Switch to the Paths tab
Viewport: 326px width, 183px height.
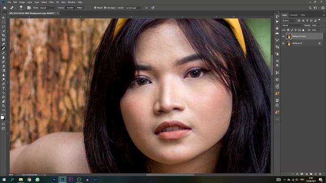click(303, 15)
